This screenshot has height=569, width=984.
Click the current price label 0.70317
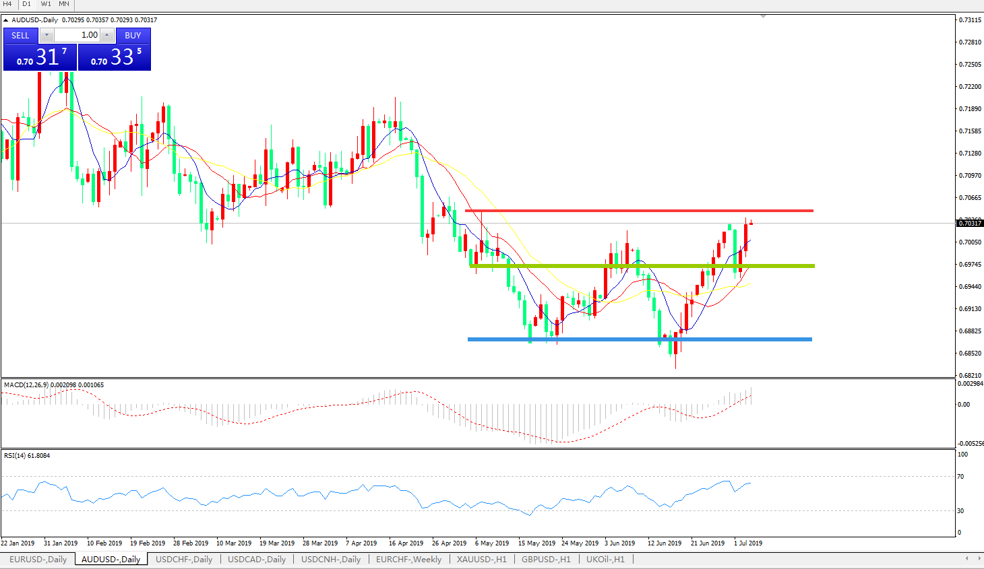click(x=970, y=223)
